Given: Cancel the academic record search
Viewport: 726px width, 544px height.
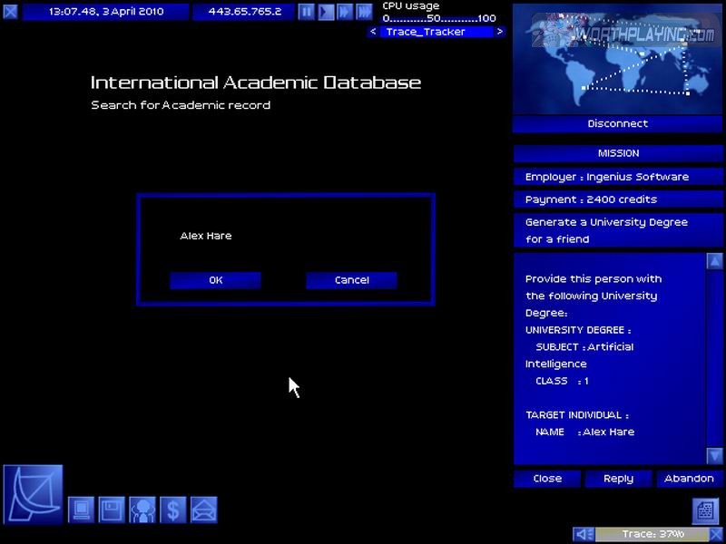Looking at the screenshot, I should tap(351, 280).
